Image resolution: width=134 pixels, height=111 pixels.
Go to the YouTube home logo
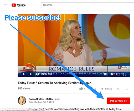(x=19, y=5)
